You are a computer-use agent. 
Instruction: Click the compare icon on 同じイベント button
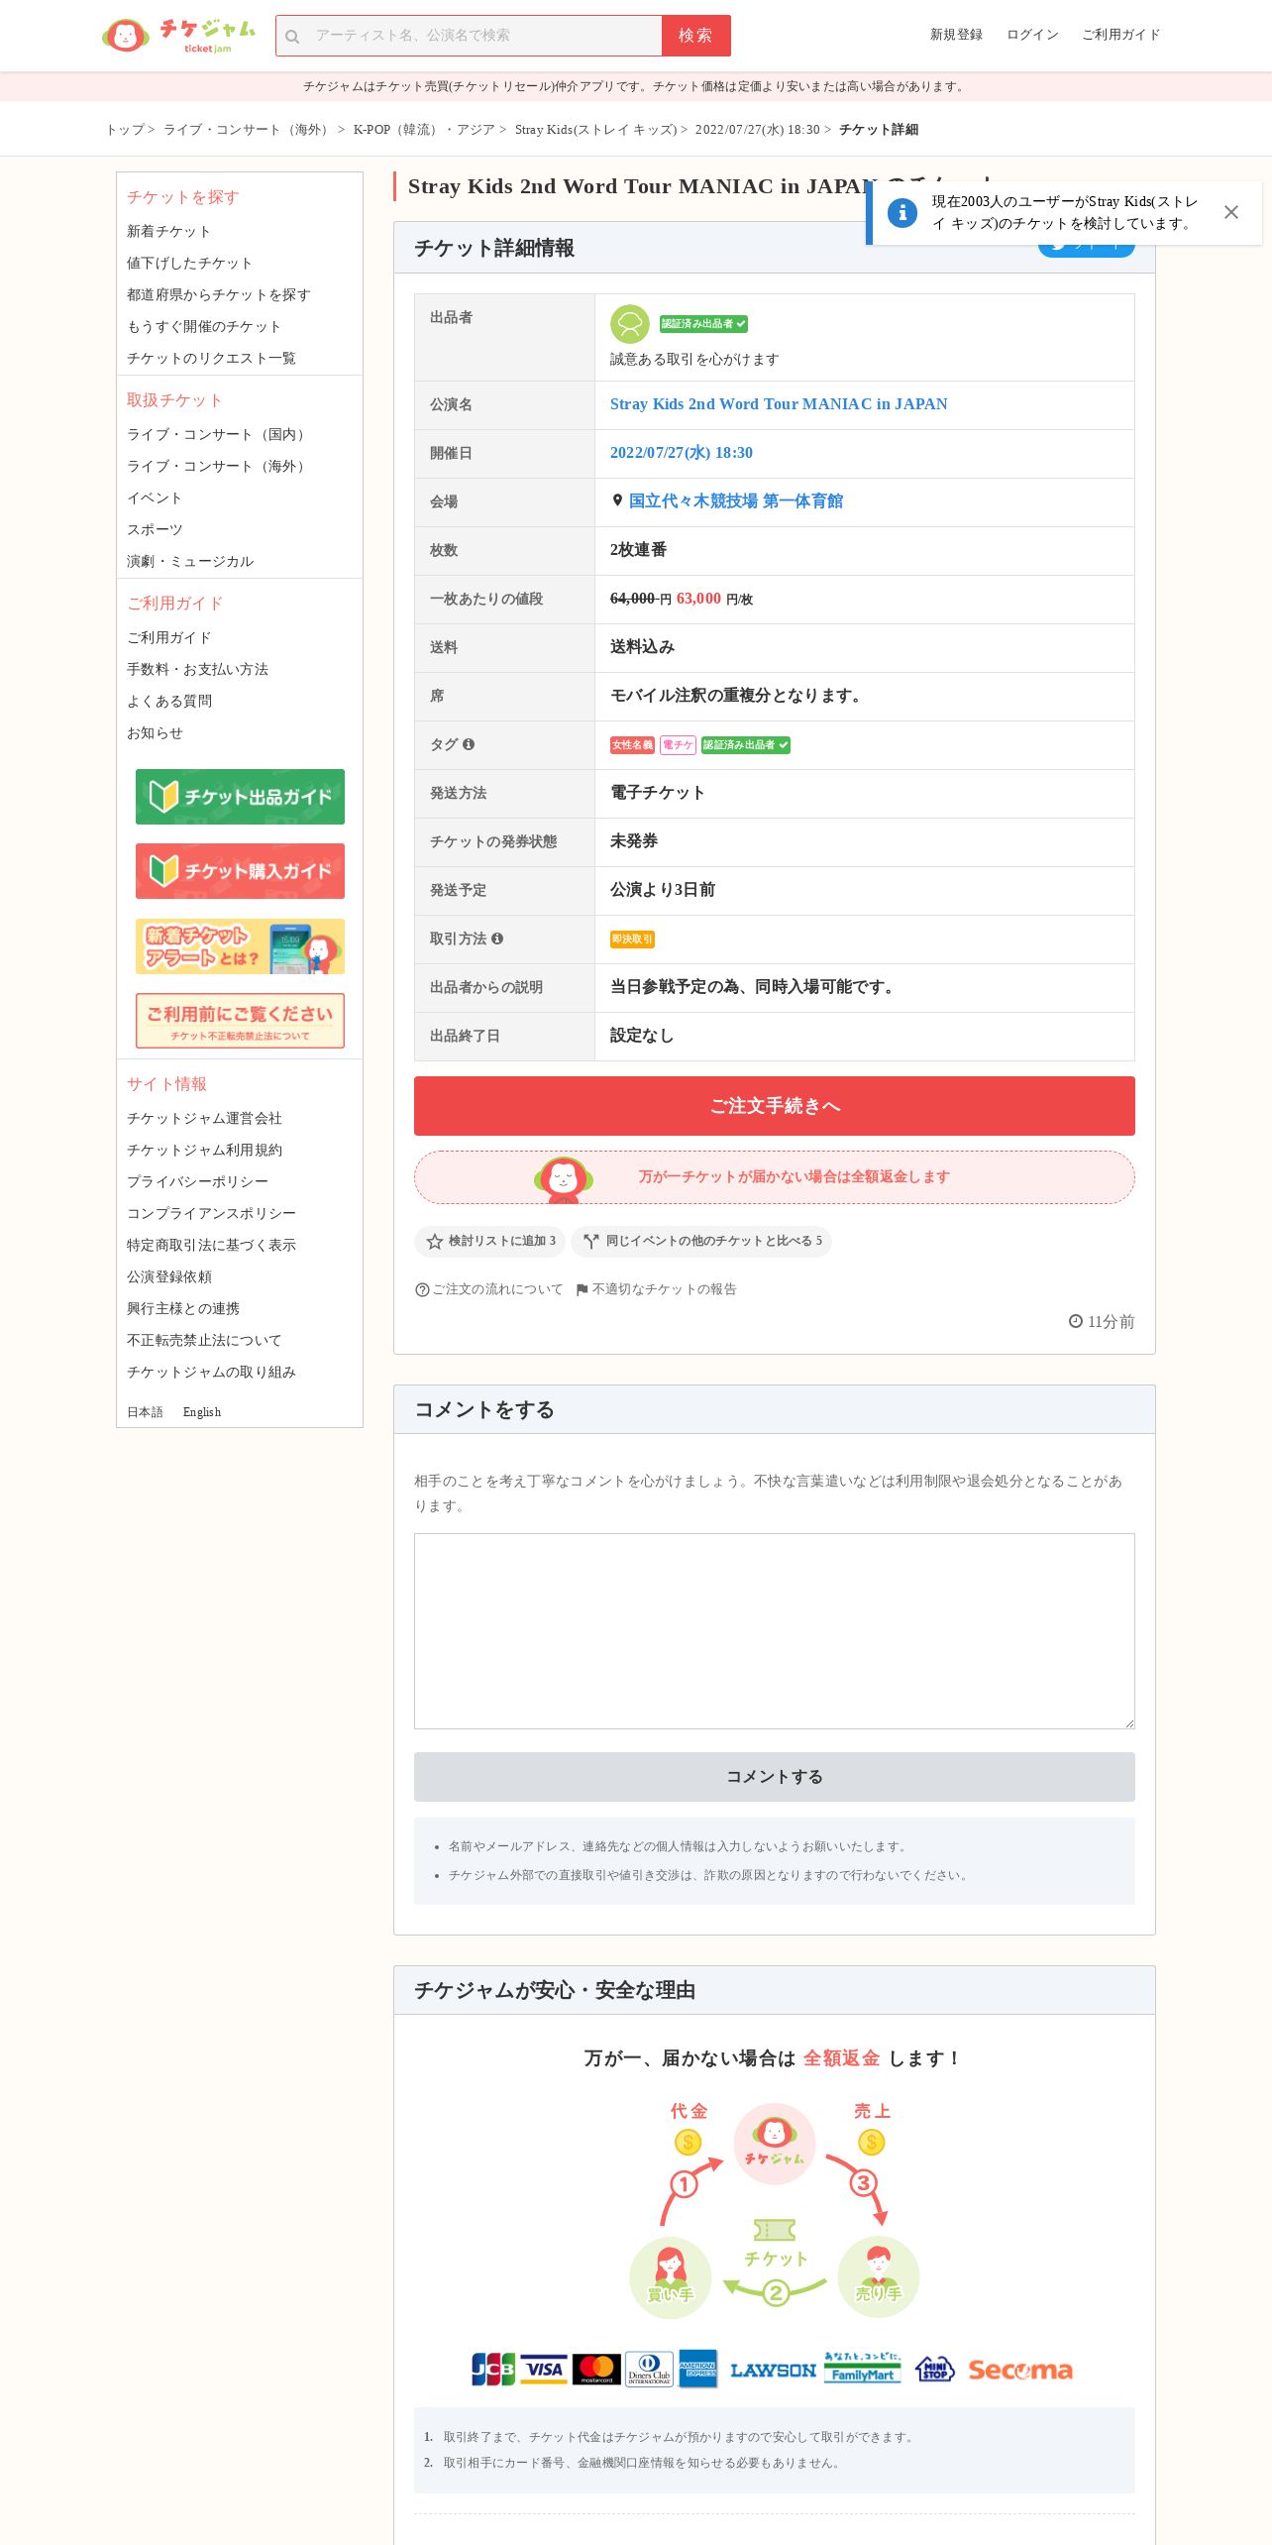point(591,1241)
